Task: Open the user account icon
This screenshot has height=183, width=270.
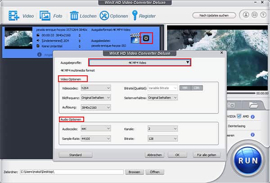Action: pos(246,15)
